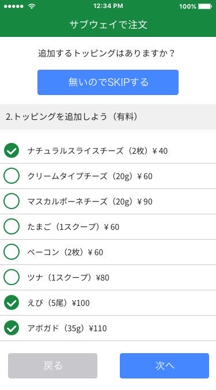Tap the マスカルポーネチーズ ¥90 row text
Image resolution: width=216 pixels, height=390 pixels.
[x=90, y=201]
